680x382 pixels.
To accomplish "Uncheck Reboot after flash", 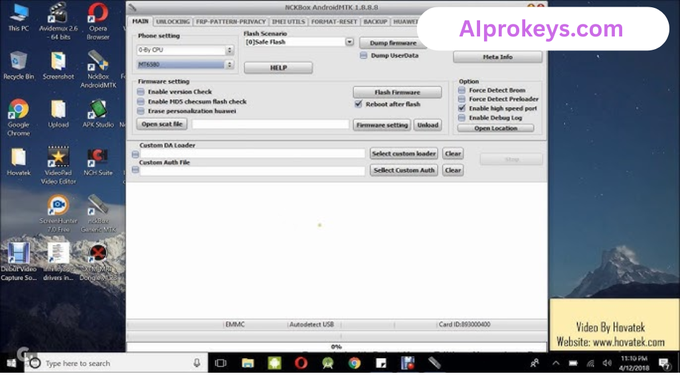I will coord(358,104).
